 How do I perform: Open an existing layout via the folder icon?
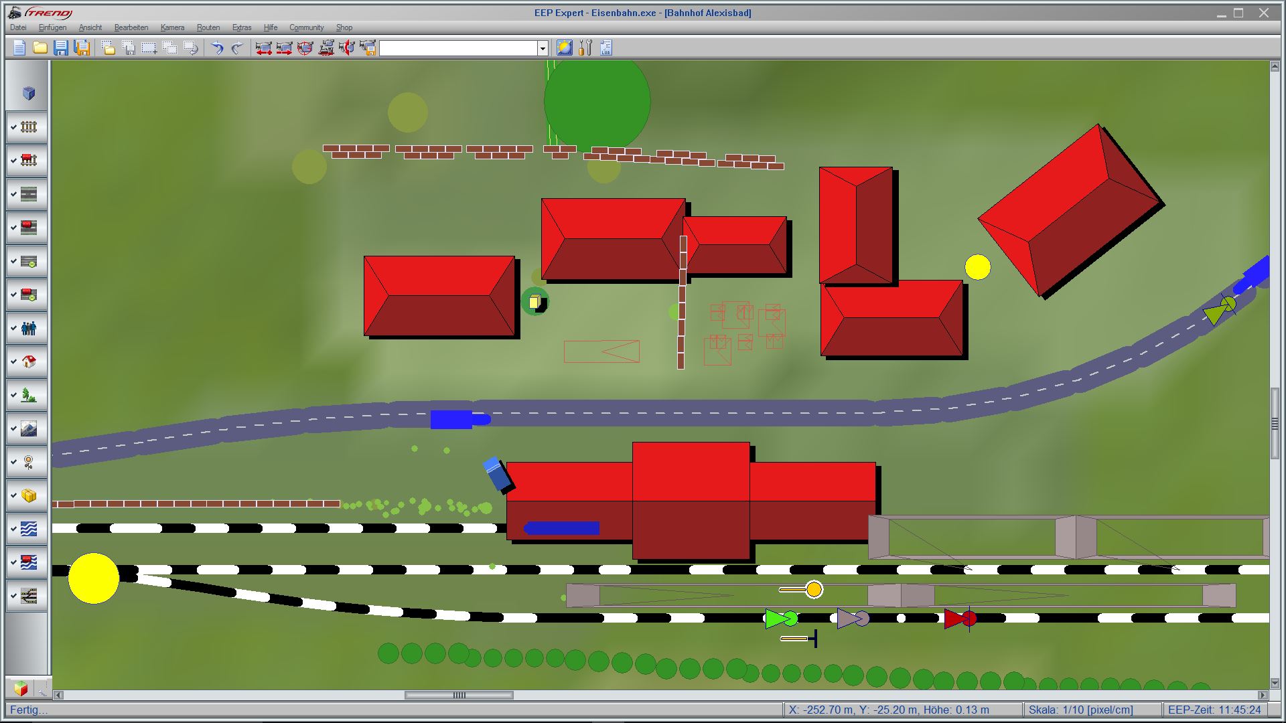pos(40,48)
